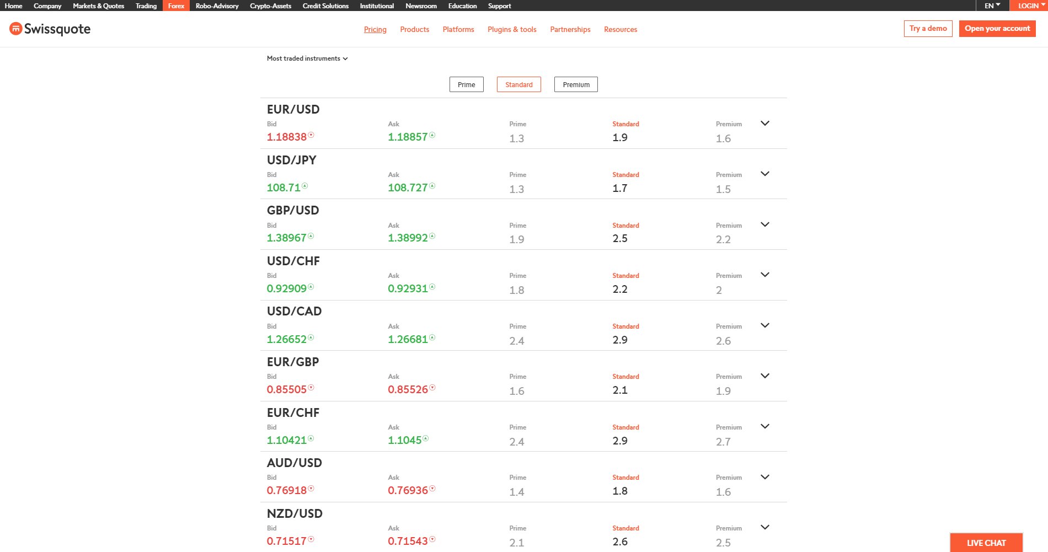Click the down-arrow icon beside EUR/GBP bid 0.85505

coord(311,388)
